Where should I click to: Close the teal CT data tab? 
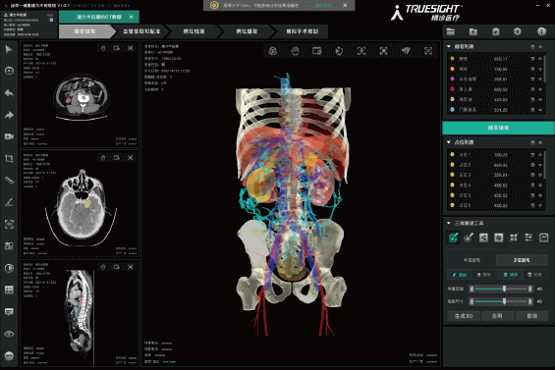(132, 17)
